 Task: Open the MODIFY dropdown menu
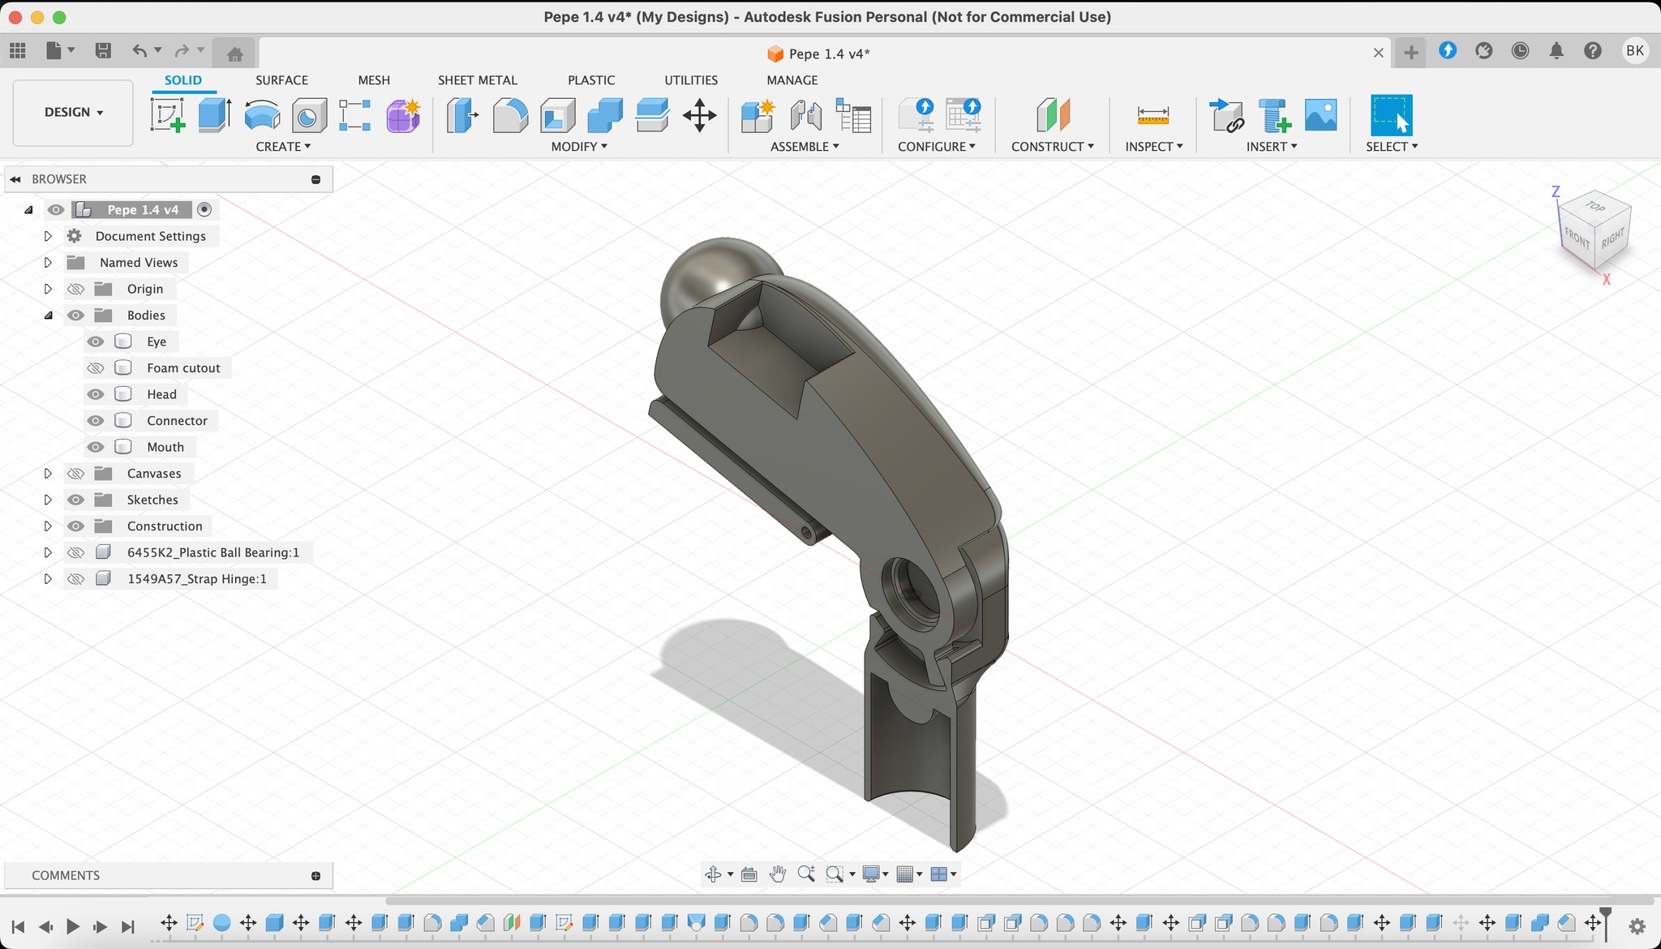coord(579,147)
